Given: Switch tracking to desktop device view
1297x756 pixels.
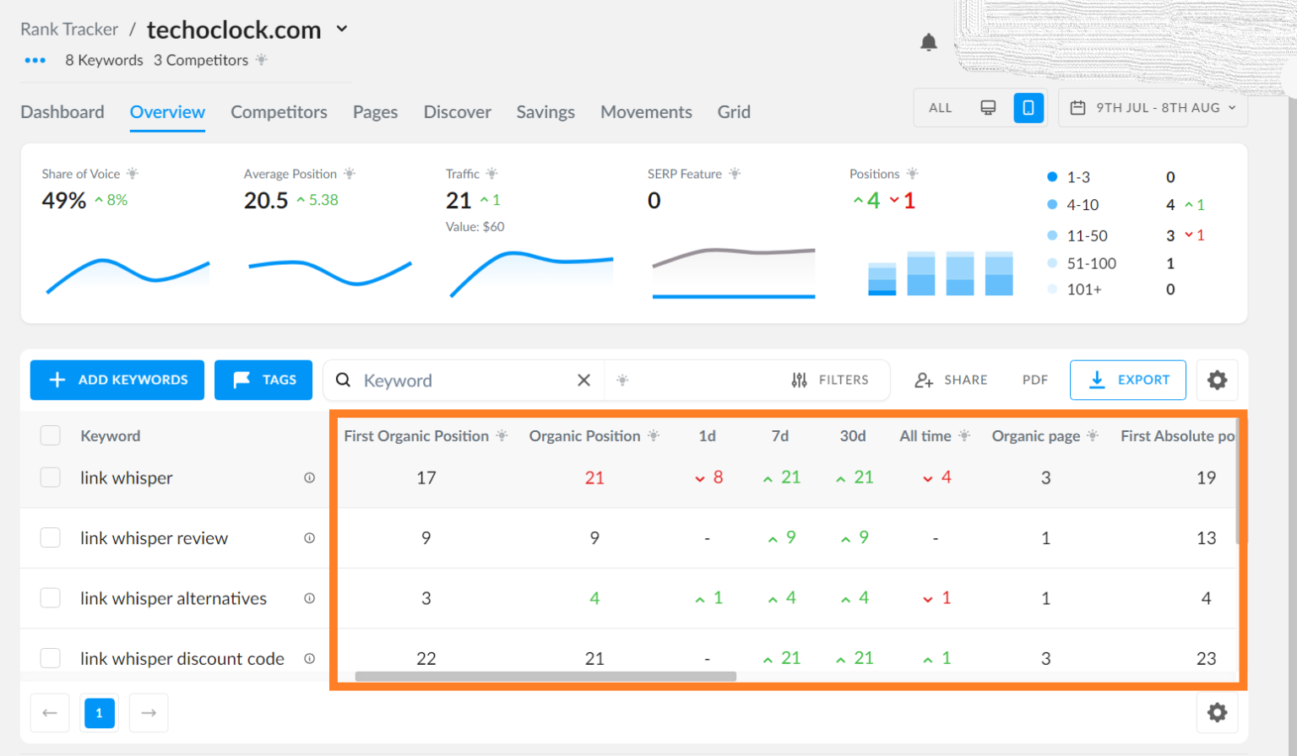Looking at the screenshot, I should click(x=988, y=107).
